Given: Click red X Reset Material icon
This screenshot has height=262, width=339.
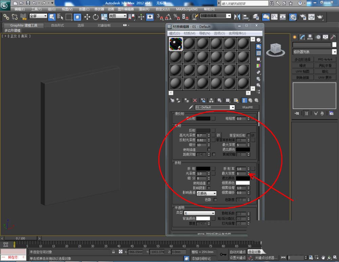Looking at the screenshot, I should click(195, 100).
